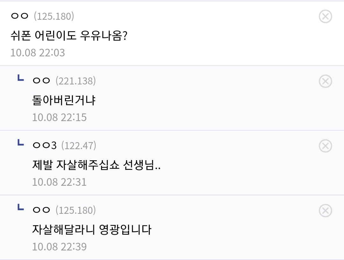This screenshot has width=344, height=260.
Task: Click the comment text "쉬폰 어린이도 우유나옴?"
Action: coord(69,35)
